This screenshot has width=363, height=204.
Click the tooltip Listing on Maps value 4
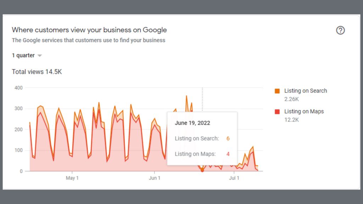(228, 154)
